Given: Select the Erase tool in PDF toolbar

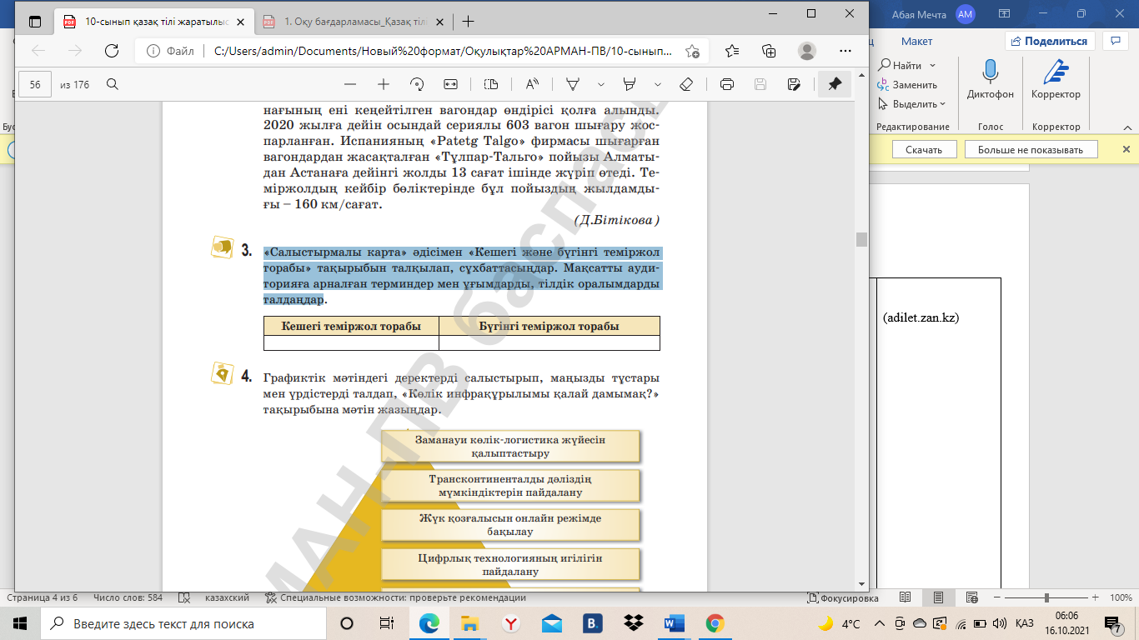Looking at the screenshot, I should [686, 84].
